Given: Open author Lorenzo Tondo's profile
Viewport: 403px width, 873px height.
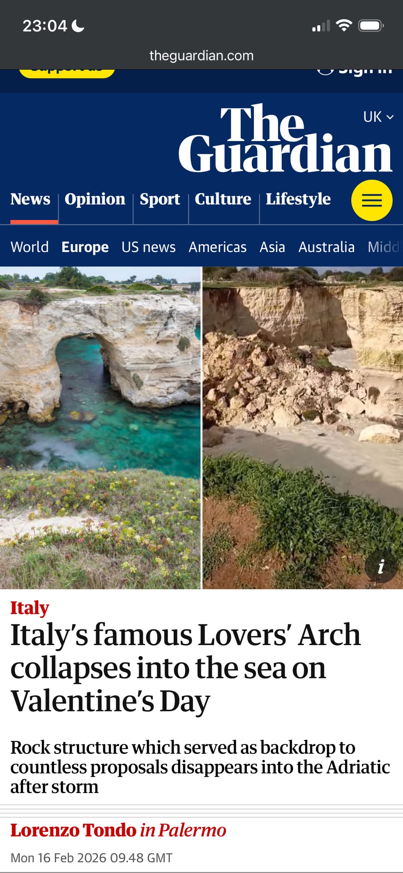Looking at the screenshot, I should pos(74,830).
